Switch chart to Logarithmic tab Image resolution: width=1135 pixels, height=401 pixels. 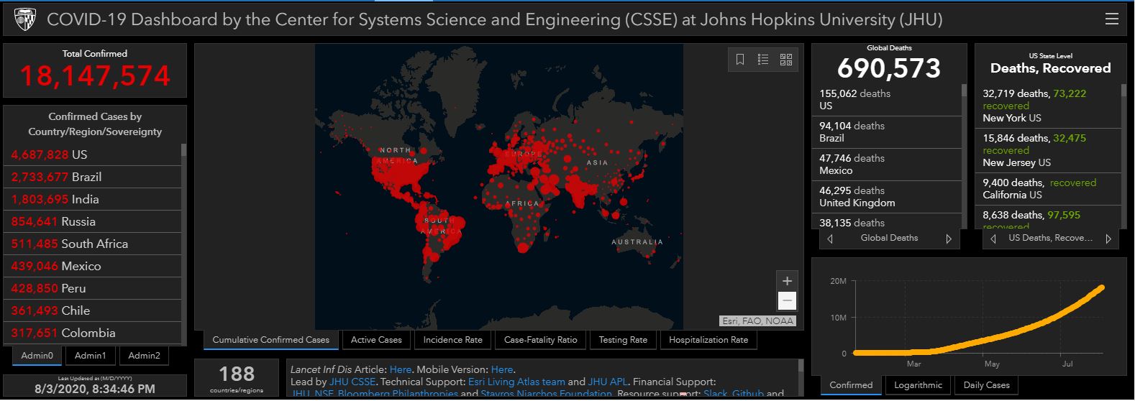[918, 385]
